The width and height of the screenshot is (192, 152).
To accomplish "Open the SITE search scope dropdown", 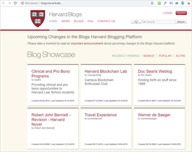I will (x=136, y=22).
